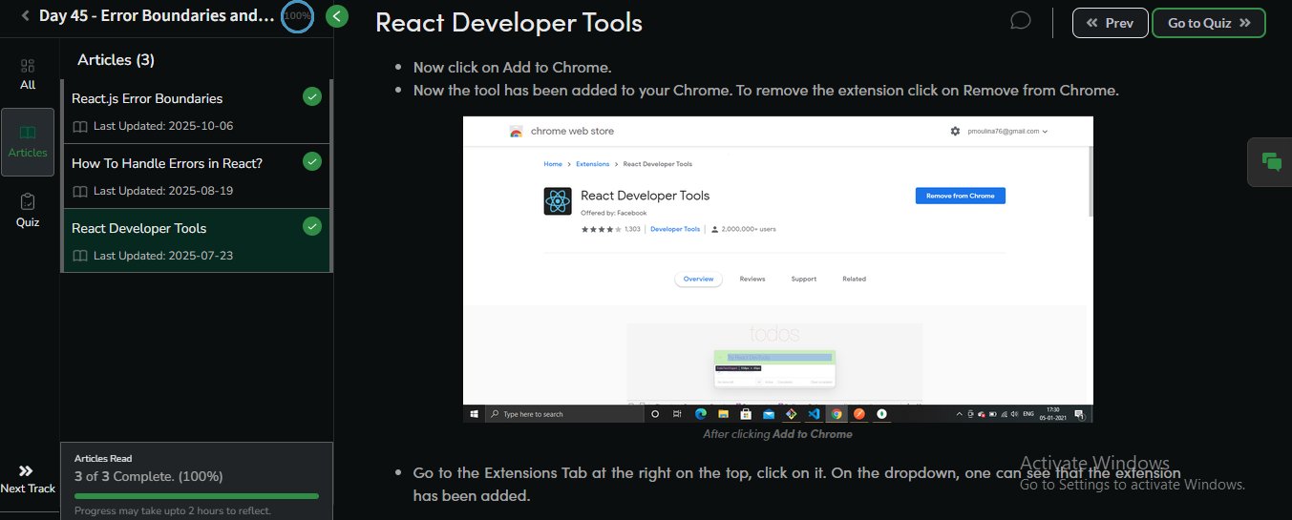Click the React Developer Tools page heading
This screenshot has width=1292, height=520.
click(509, 22)
